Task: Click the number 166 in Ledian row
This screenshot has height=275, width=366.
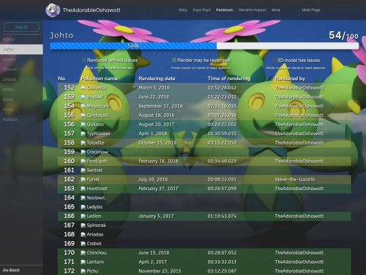Action: tap(69, 216)
